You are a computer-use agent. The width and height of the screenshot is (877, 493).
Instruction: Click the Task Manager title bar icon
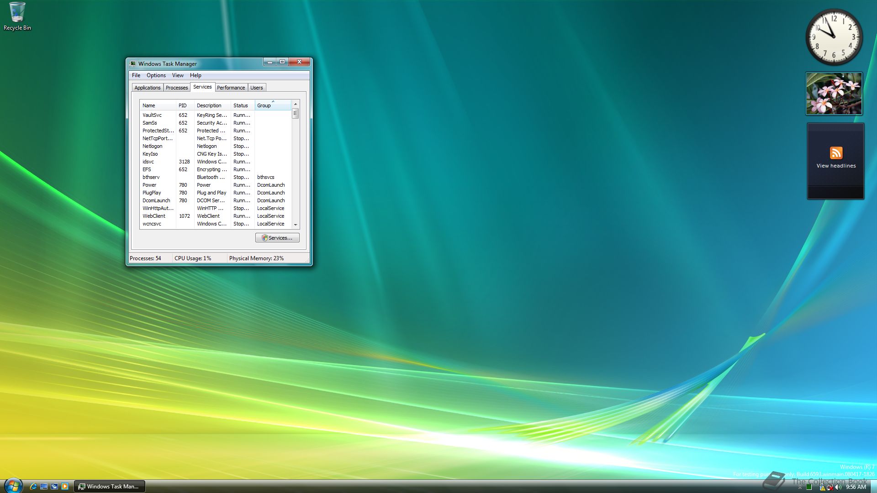133,63
